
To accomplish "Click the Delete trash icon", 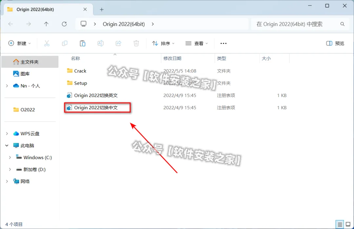I will point(136,43).
